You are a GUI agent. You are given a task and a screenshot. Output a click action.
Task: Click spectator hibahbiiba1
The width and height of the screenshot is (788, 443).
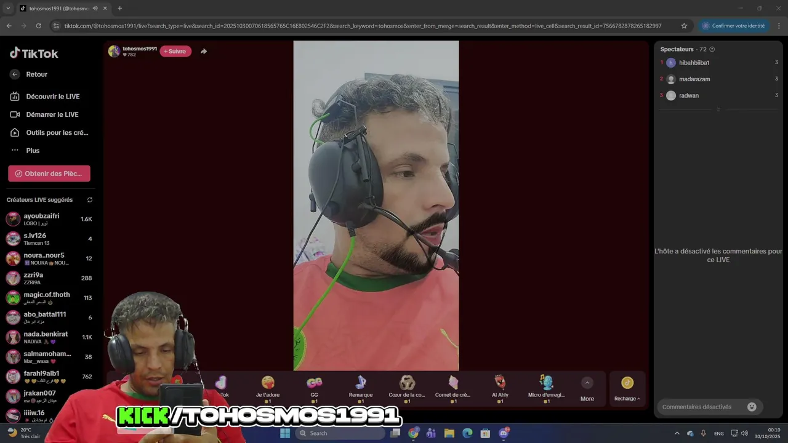pos(718,63)
